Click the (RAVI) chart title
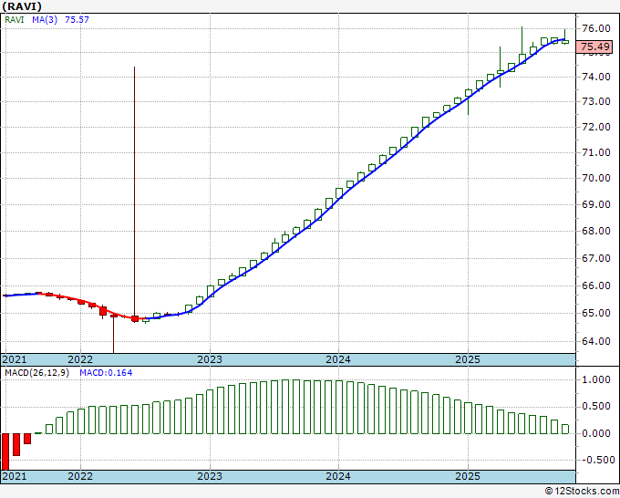The image size is (620, 498). [22, 6]
